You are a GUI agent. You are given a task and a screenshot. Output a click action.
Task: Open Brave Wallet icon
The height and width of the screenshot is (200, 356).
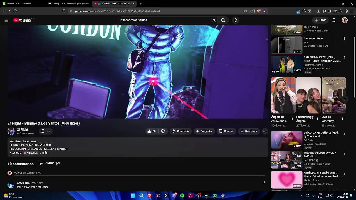[x=335, y=11]
